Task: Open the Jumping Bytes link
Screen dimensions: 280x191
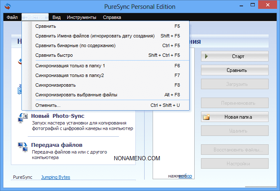Action: coord(55,177)
